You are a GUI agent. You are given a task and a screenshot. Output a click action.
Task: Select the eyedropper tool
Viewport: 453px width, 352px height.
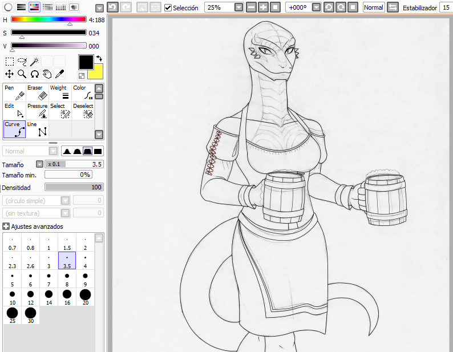pos(59,74)
